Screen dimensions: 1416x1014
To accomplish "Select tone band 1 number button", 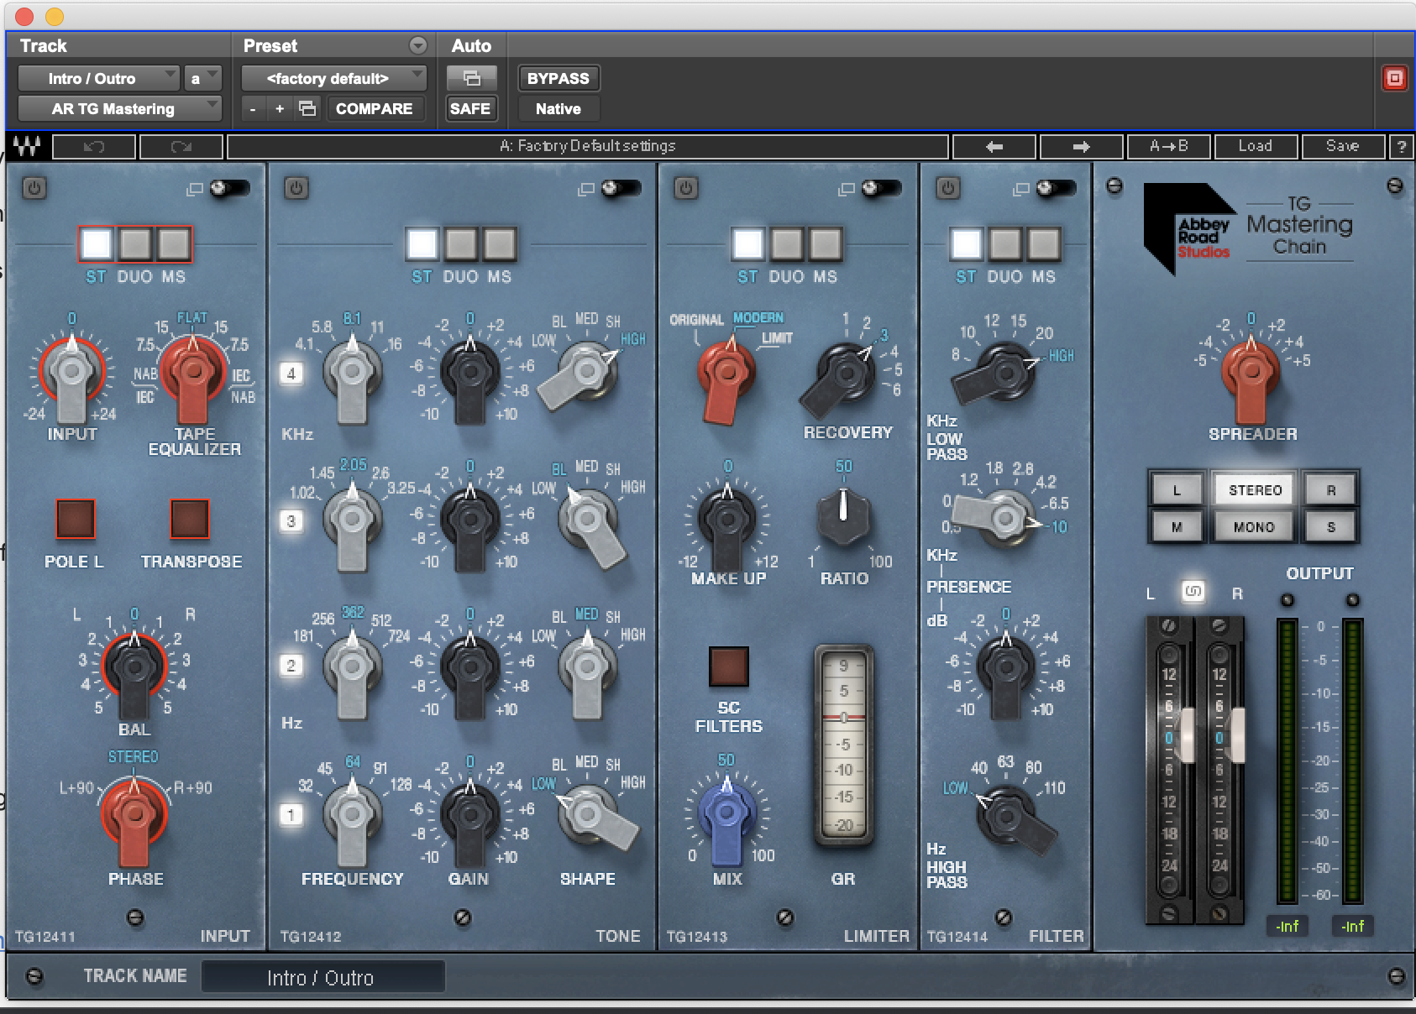I will point(291,814).
